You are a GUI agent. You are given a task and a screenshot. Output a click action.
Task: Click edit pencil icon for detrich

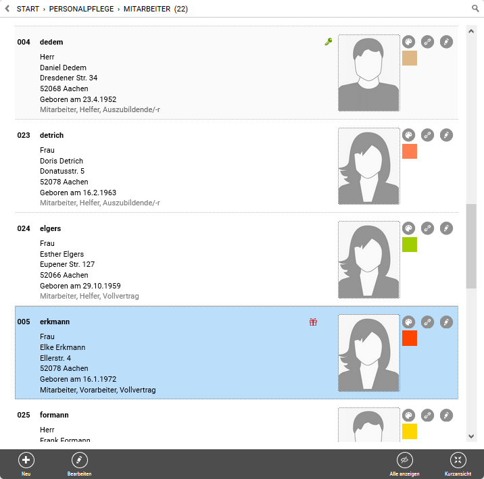pyautogui.click(x=446, y=135)
